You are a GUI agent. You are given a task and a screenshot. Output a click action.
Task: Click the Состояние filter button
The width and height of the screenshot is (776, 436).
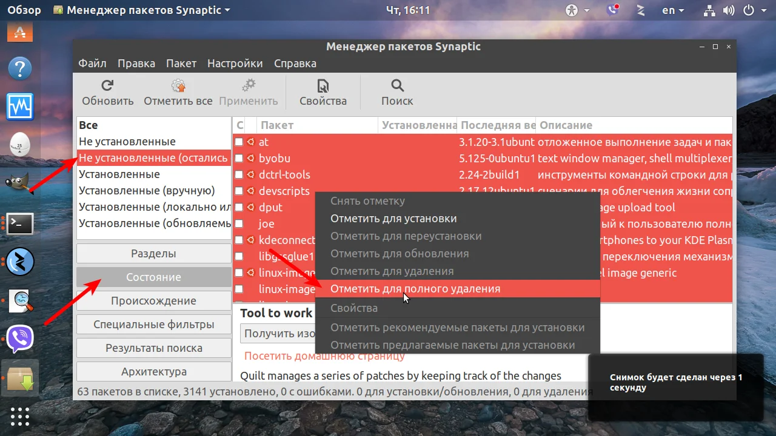(x=154, y=277)
